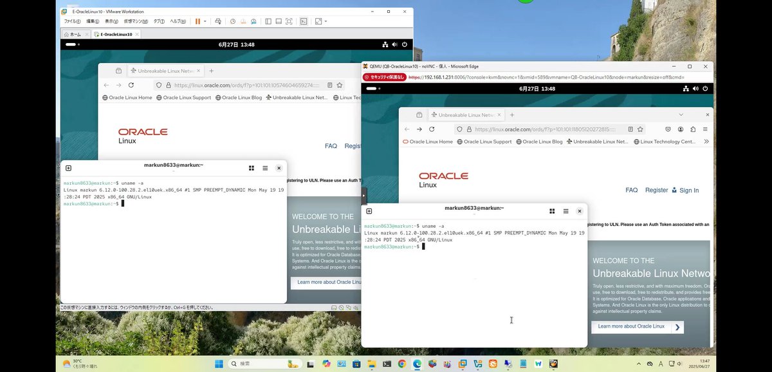Click the stretch guest display icon in VMware
The width and height of the screenshot is (772, 372).
coord(318,21)
